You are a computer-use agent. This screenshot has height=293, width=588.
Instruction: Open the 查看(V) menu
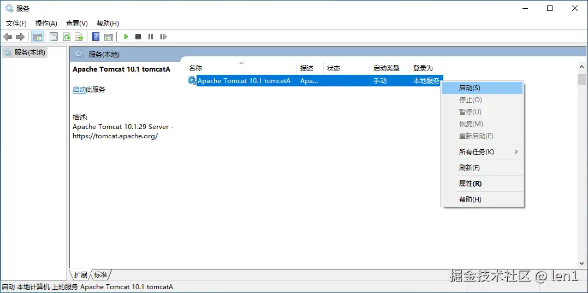[x=77, y=24]
